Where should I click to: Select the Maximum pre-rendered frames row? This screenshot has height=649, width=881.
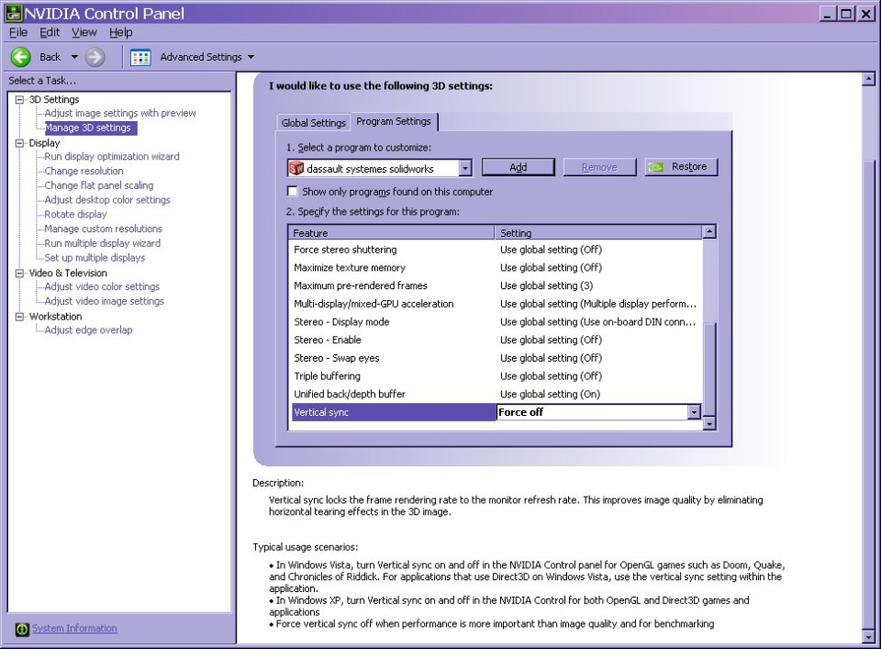coord(496,285)
